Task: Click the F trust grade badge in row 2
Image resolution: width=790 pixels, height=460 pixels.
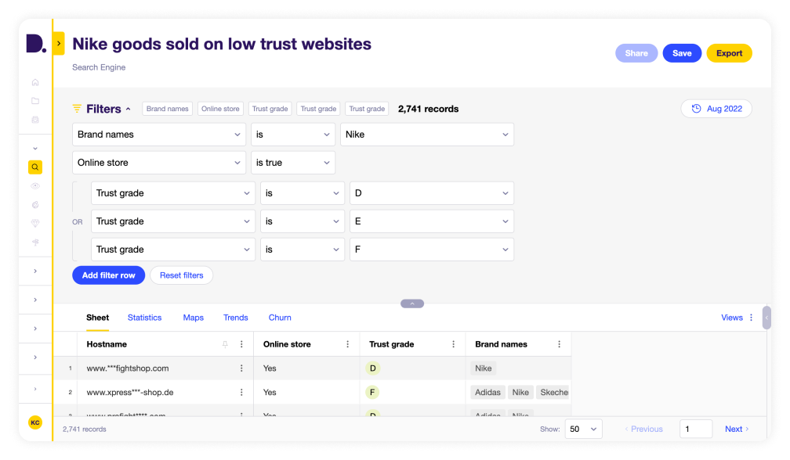Action: tap(372, 392)
